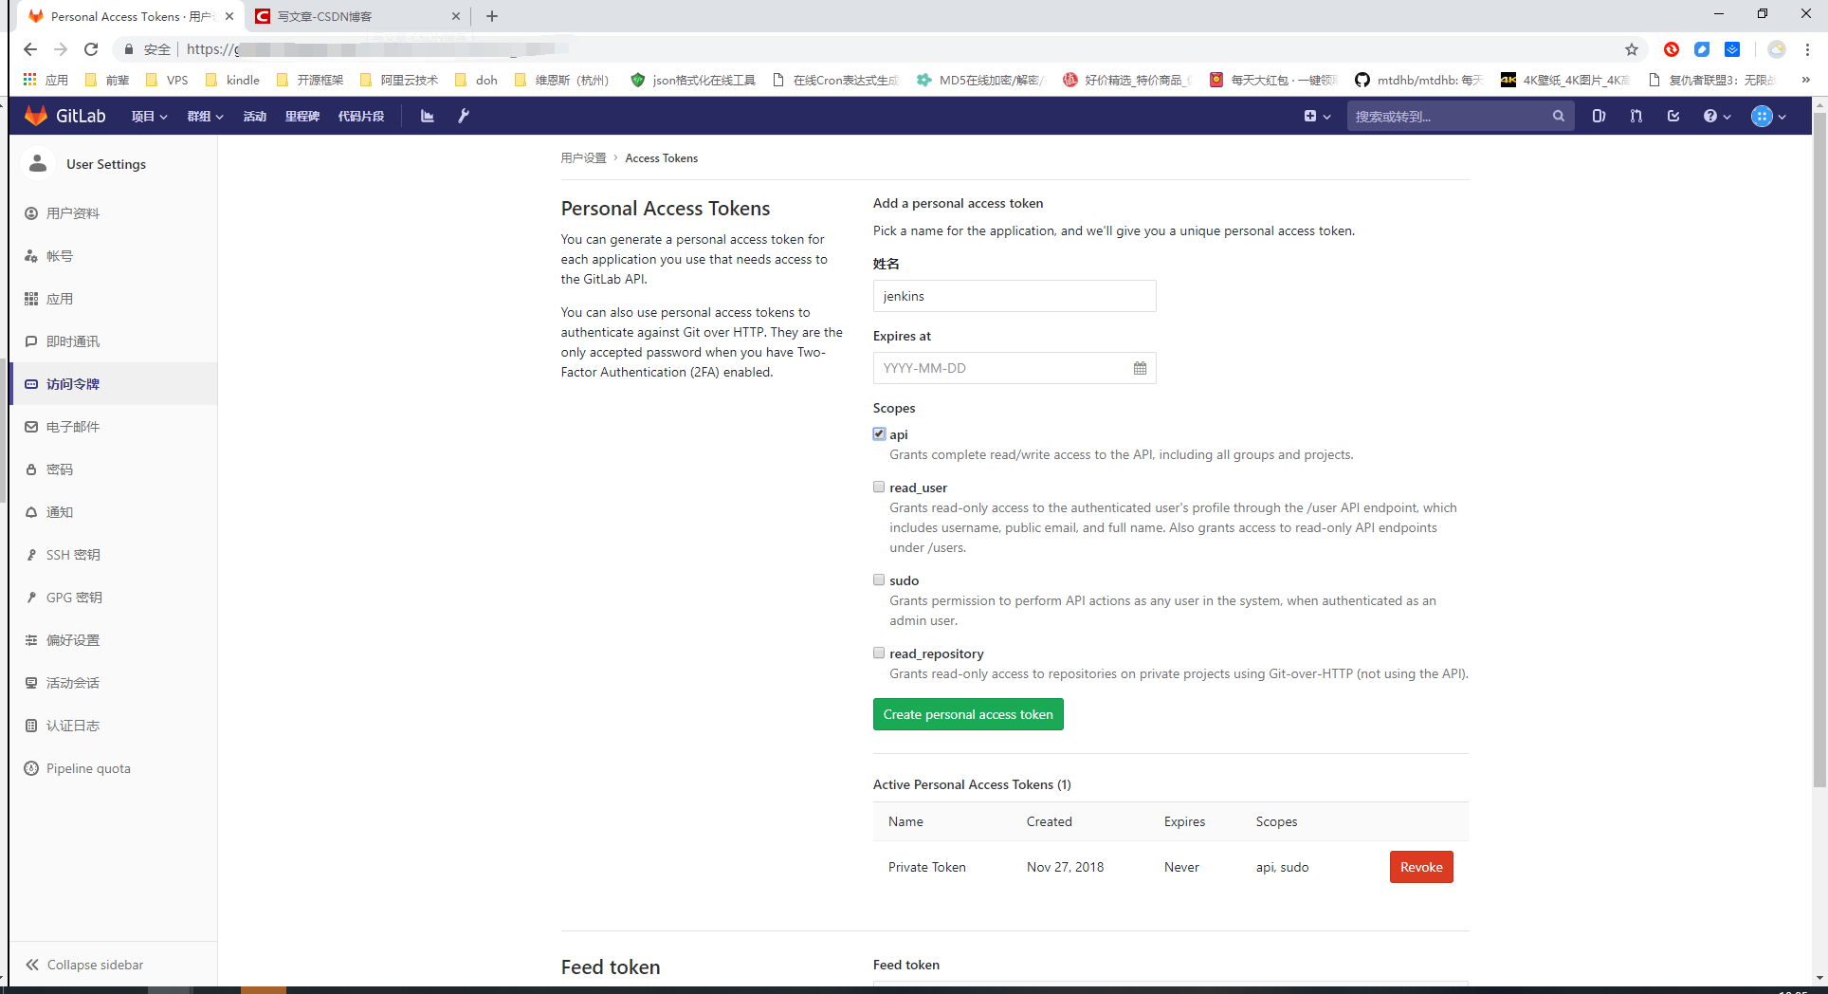The image size is (1828, 994).
Task: Click the GitLab fox logo
Action: tap(35, 116)
